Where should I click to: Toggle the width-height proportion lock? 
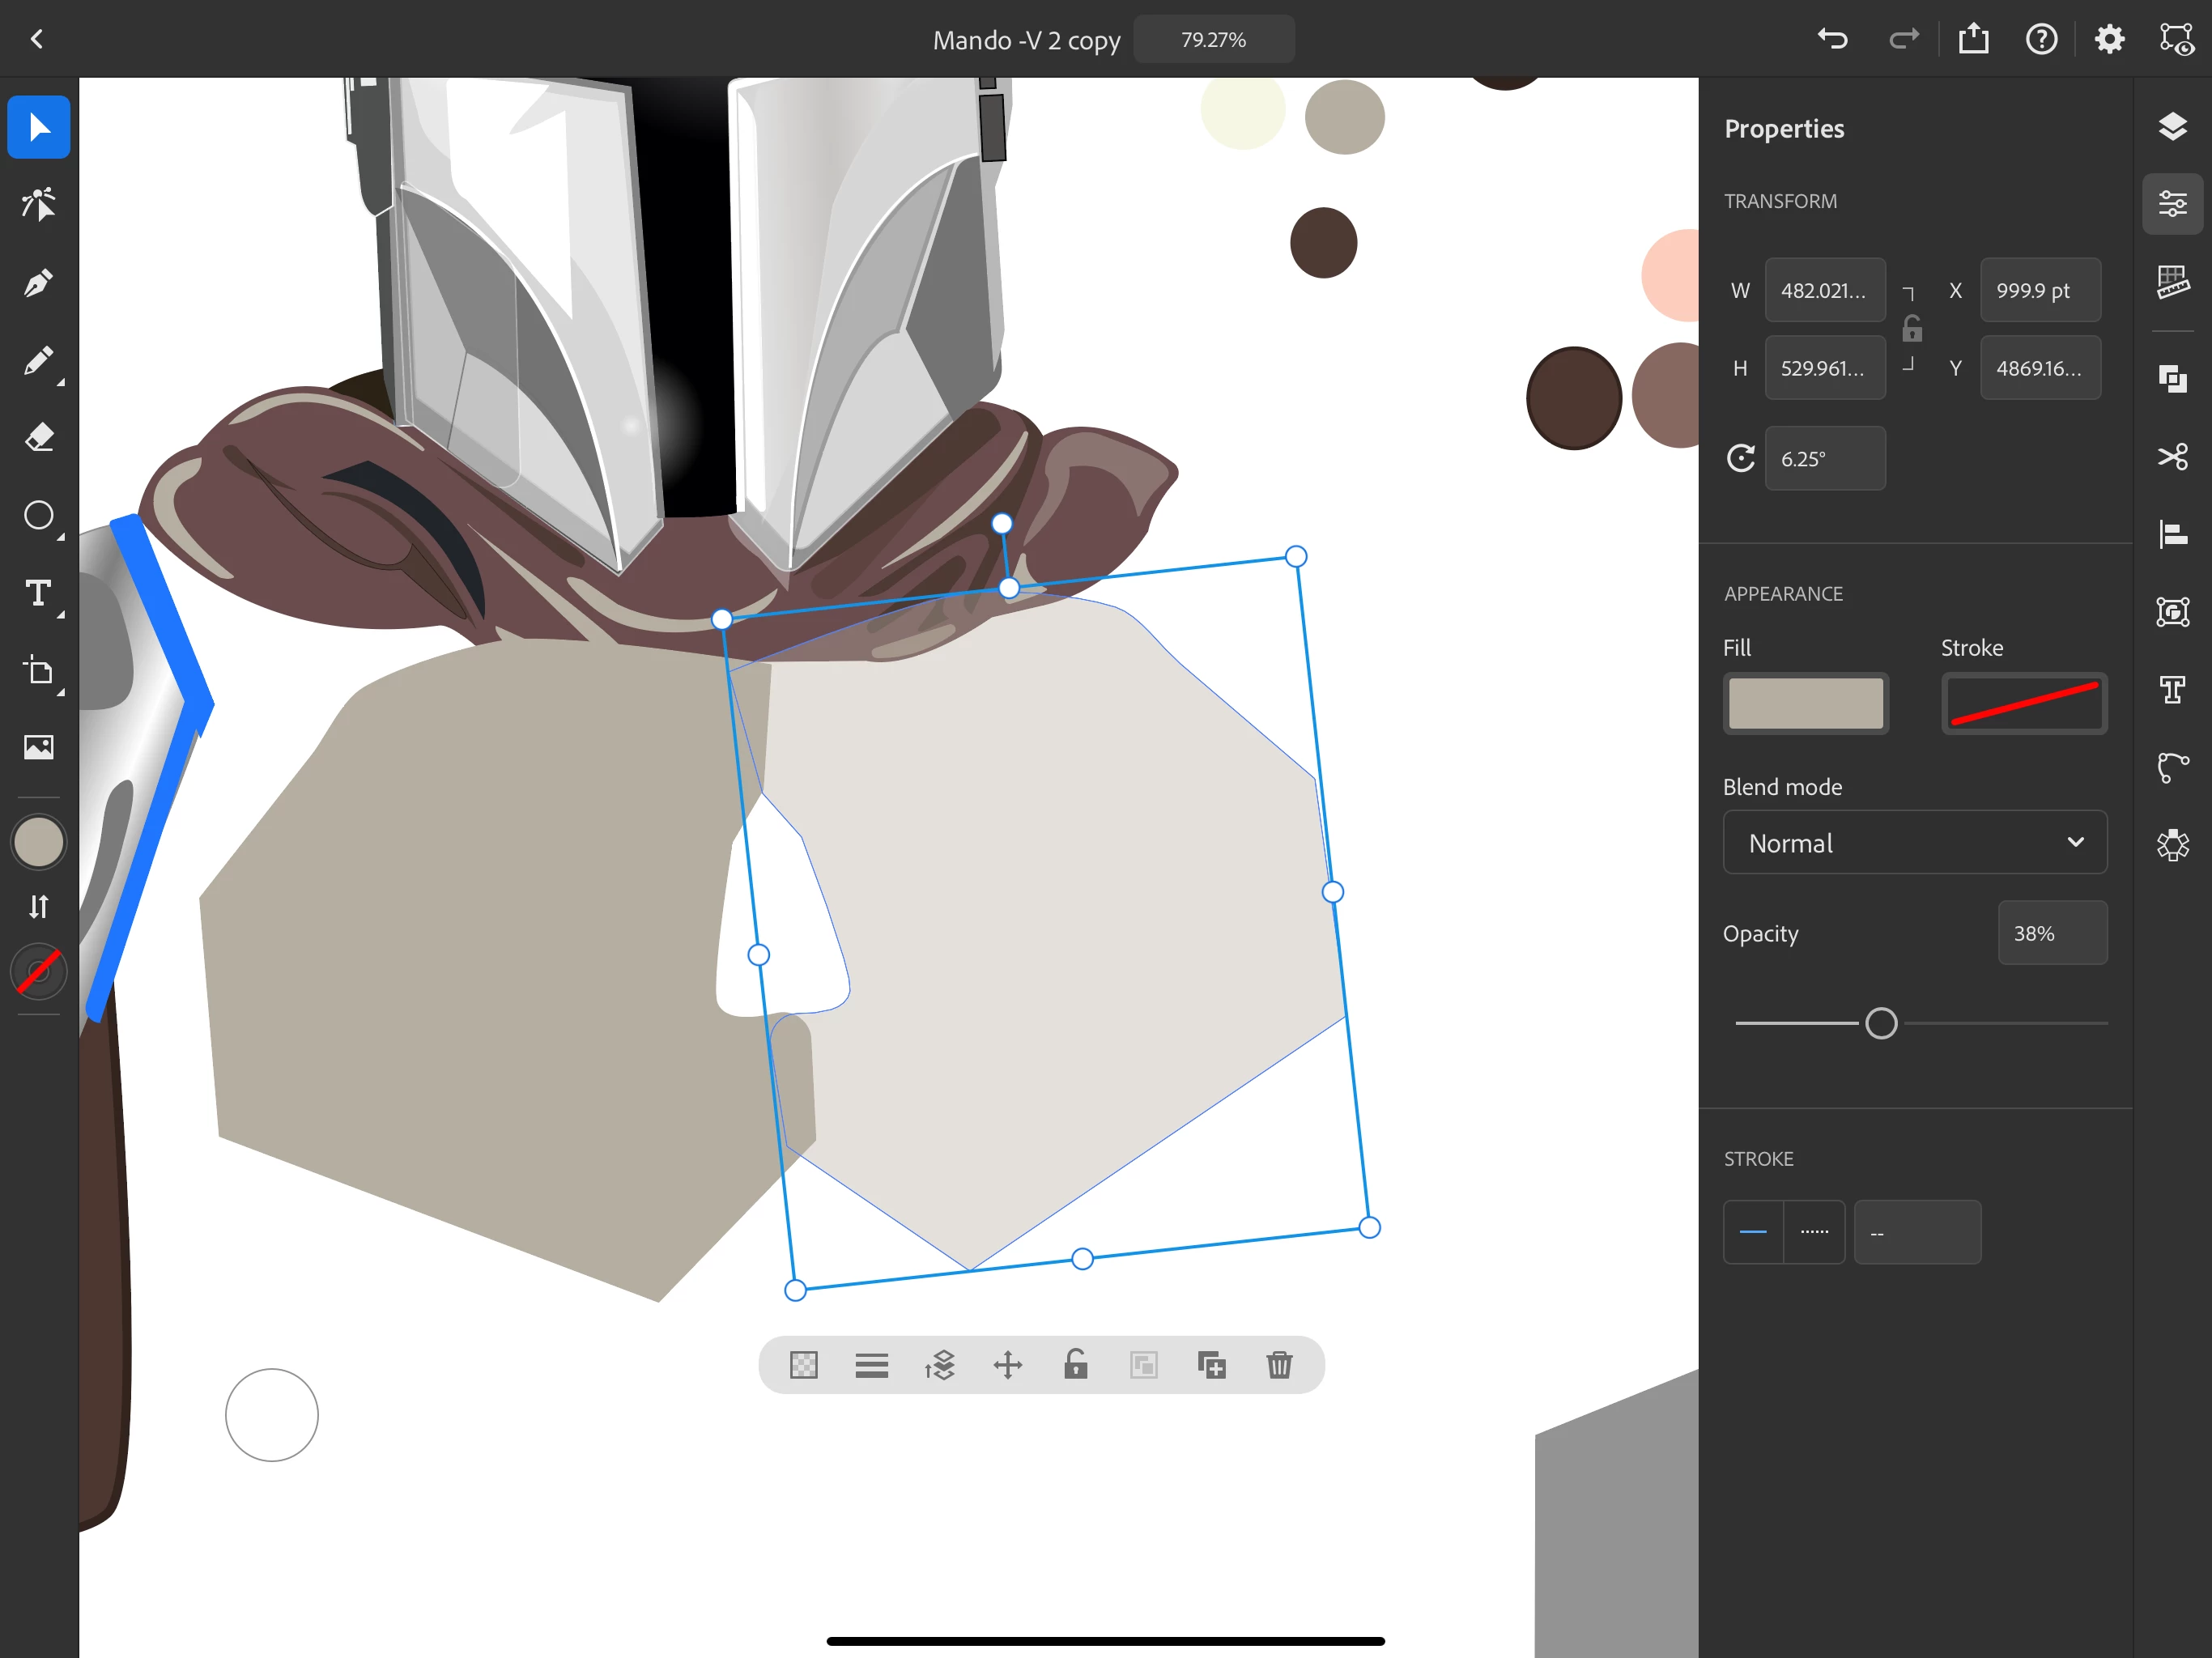1911,329
